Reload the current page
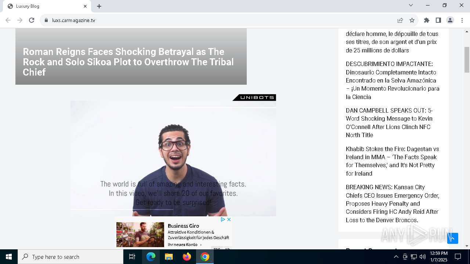 (32, 20)
